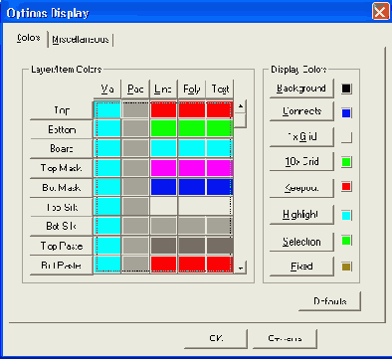Viewport: 392px width, 359px height.
Task: Click the green Selection color swatch
Action: 346,241
